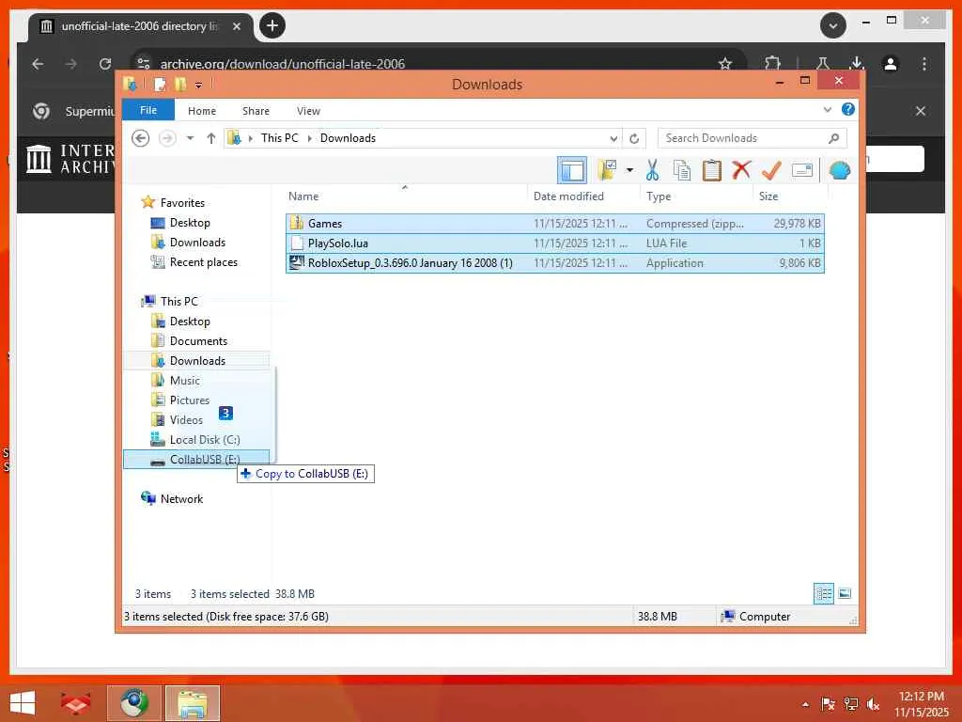Click the orange checkmark Properties icon
Image resolution: width=962 pixels, height=722 pixels.
click(x=771, y=170)
